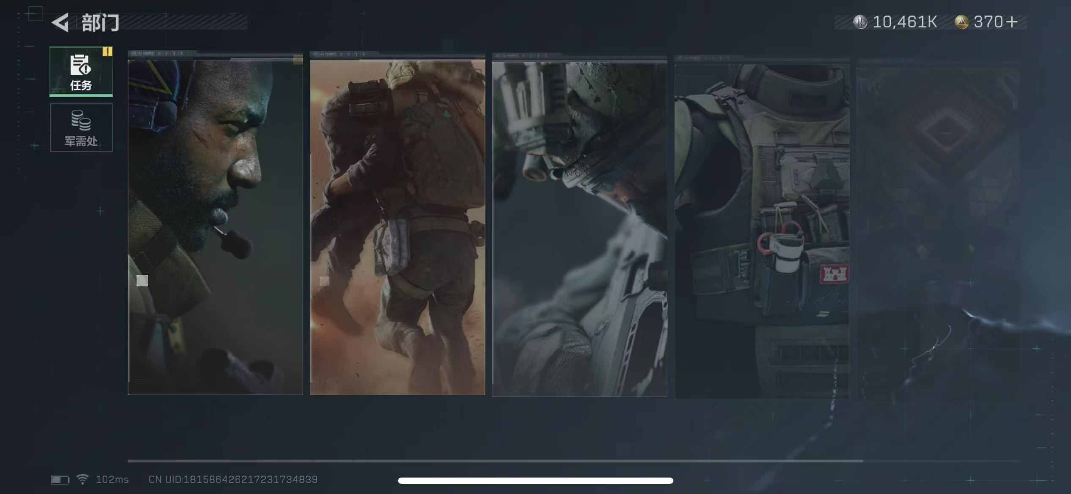Tap the iOS home indicator bar
Screen dimensions: 1071x494
pos(535,480)
